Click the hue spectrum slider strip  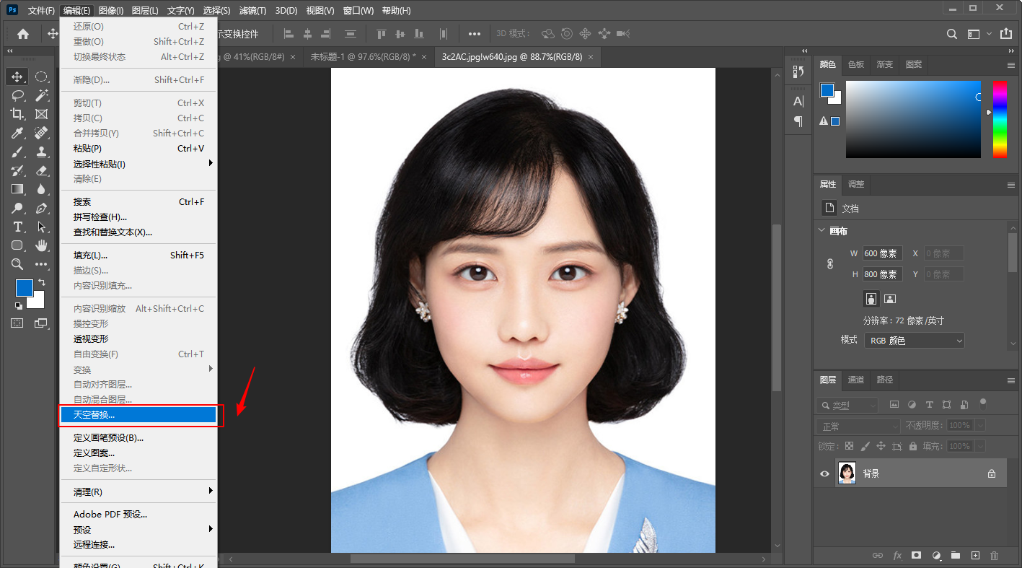[1000, 119]
